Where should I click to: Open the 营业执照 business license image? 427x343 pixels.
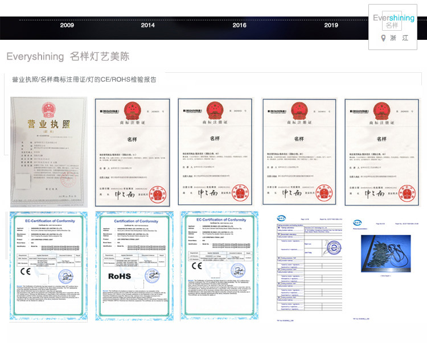click(49, 152)
